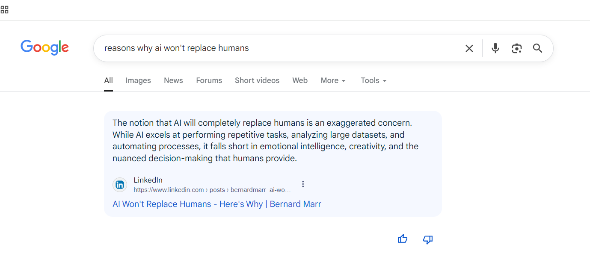Switch to the News tab

pyautogui.click(x=173, y=80)
